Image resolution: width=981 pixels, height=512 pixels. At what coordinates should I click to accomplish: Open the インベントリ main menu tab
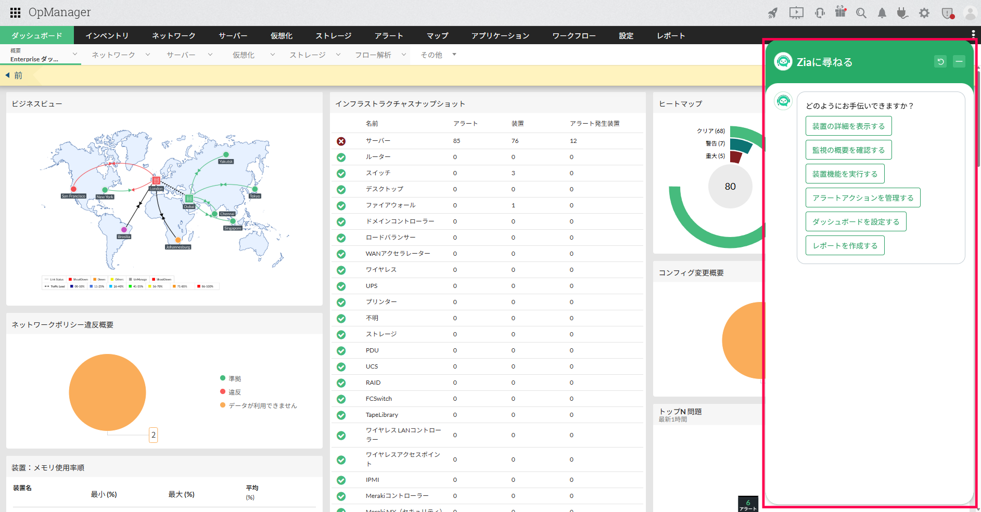tap(107, 35)
